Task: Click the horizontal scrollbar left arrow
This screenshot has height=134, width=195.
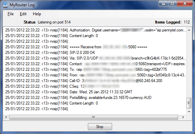Action: point(6,117)
